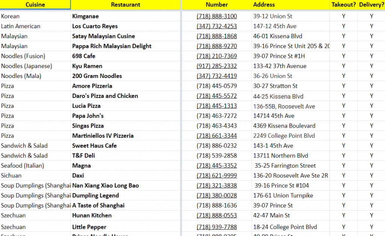
Task: Click Daro's Pizza and Chicken cell
Action: click(x=126, y=96)
